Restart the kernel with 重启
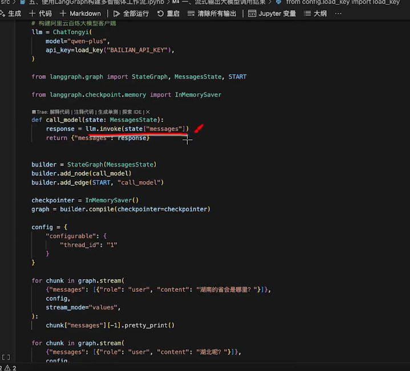Viewport: 410px width, 371px height. coord(168,14)
